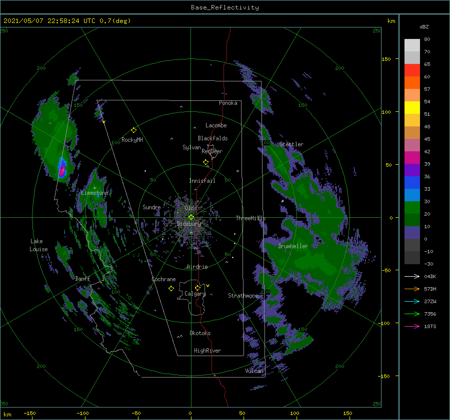Click the Blackfalds city label
The height and width of the screenshot is (420, 450).
[212, 138]
